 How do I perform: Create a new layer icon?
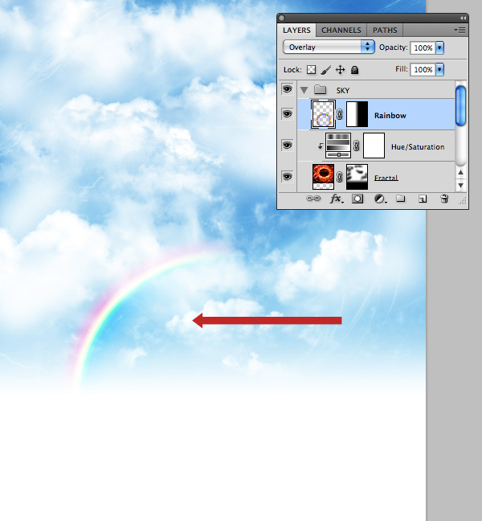(423, 199)
